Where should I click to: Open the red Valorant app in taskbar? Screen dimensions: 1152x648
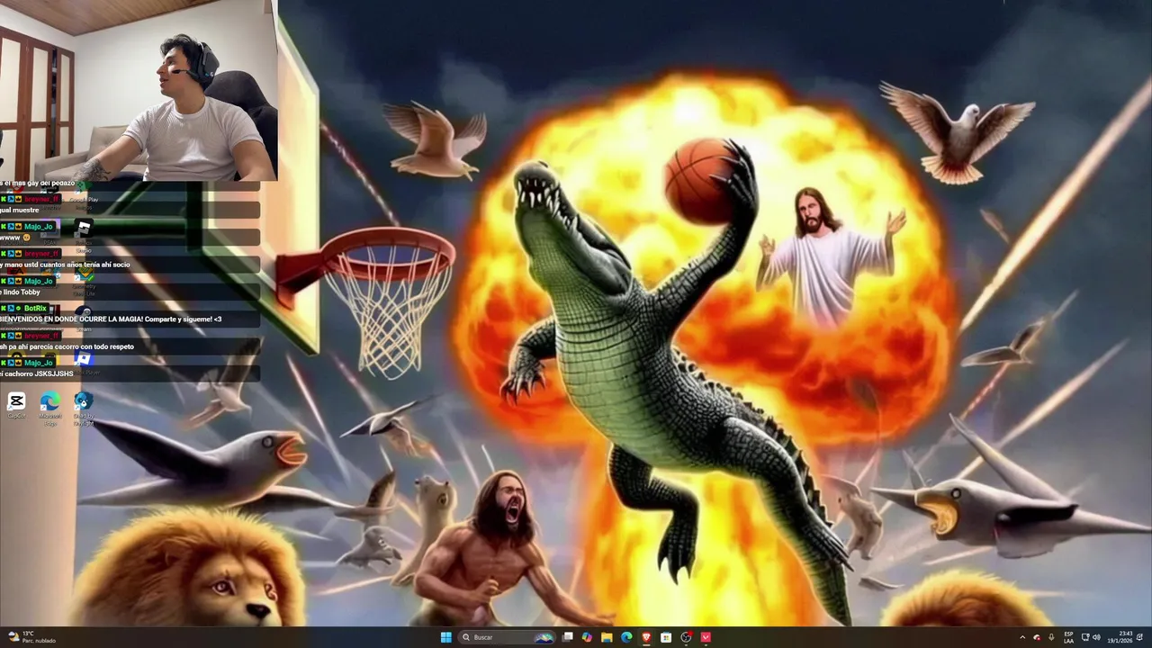pyautogui.click(x=706, y=637)
